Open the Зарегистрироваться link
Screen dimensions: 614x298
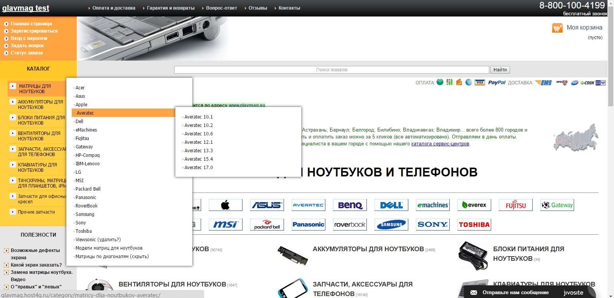pos(34,31)
